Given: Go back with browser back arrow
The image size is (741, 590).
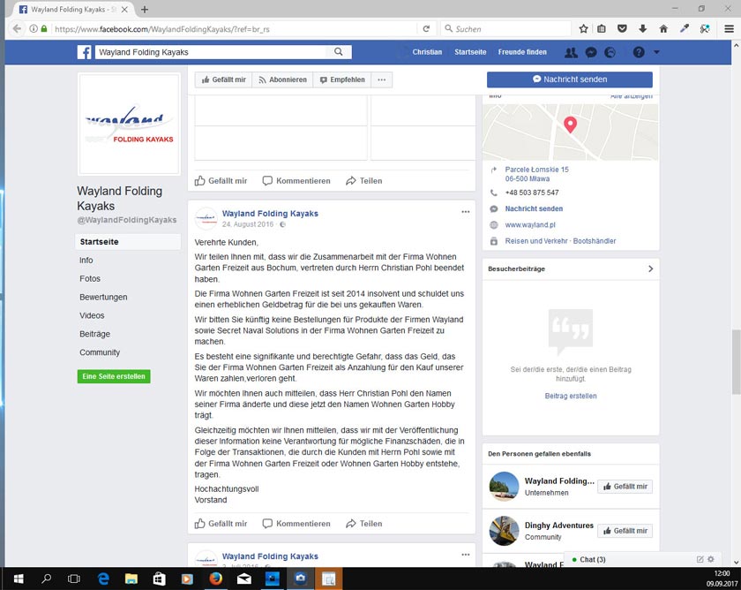Looking at the screenshot, I should (x=17, y=29).
